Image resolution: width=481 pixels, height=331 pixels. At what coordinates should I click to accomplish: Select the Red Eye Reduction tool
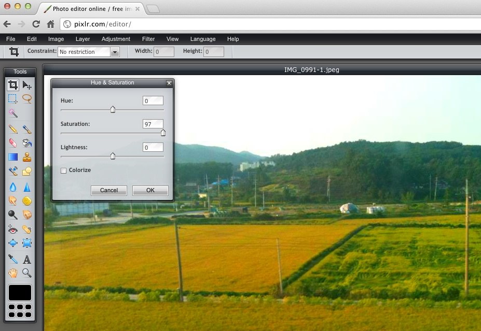tap(13, 229)
